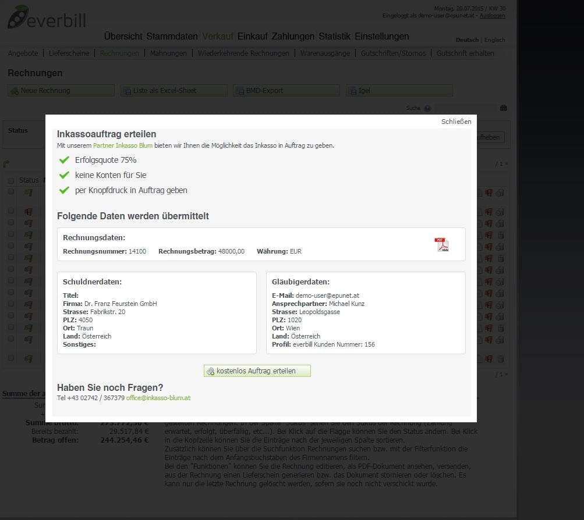The width and height of the screenshot is (584, 520).
Task: Open the Partner Inkasso Blum link
Action: (x=122, y=145)
